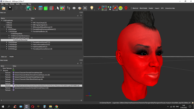The image size is (194, 109).
Task: Open the Spells menu
Action: coord(18,4)
